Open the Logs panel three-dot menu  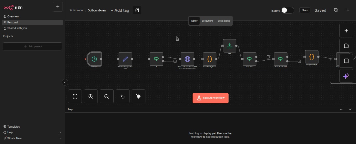click(x=342, y=109)
